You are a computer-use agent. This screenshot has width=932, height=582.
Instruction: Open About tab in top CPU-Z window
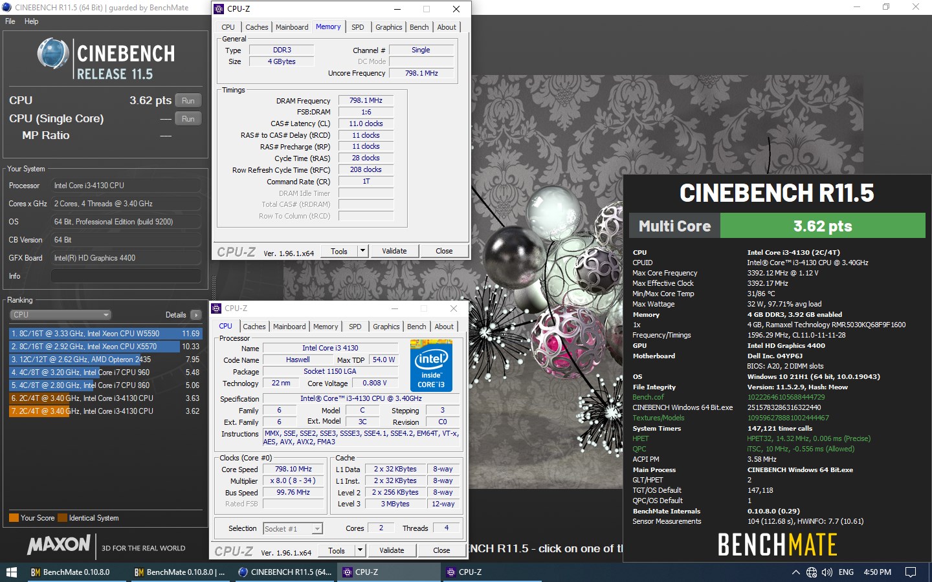(447, 27)
